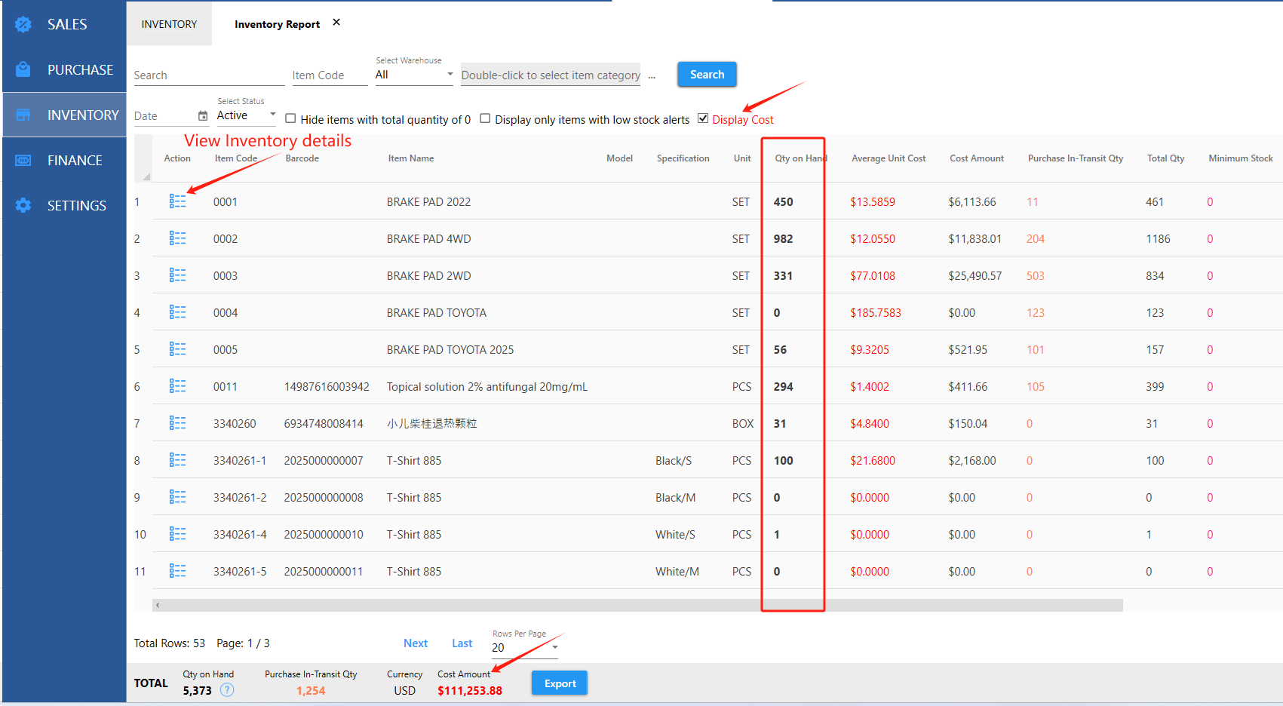The height and width of the screenshot is (706, 1283).
Task: Click the Item Code input field
Action: (329, 75)
